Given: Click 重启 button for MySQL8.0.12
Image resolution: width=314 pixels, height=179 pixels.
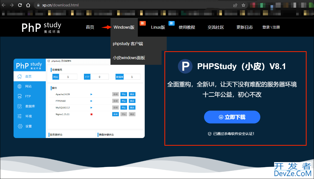Looking at the screenshot, I should tap(132, 108).
